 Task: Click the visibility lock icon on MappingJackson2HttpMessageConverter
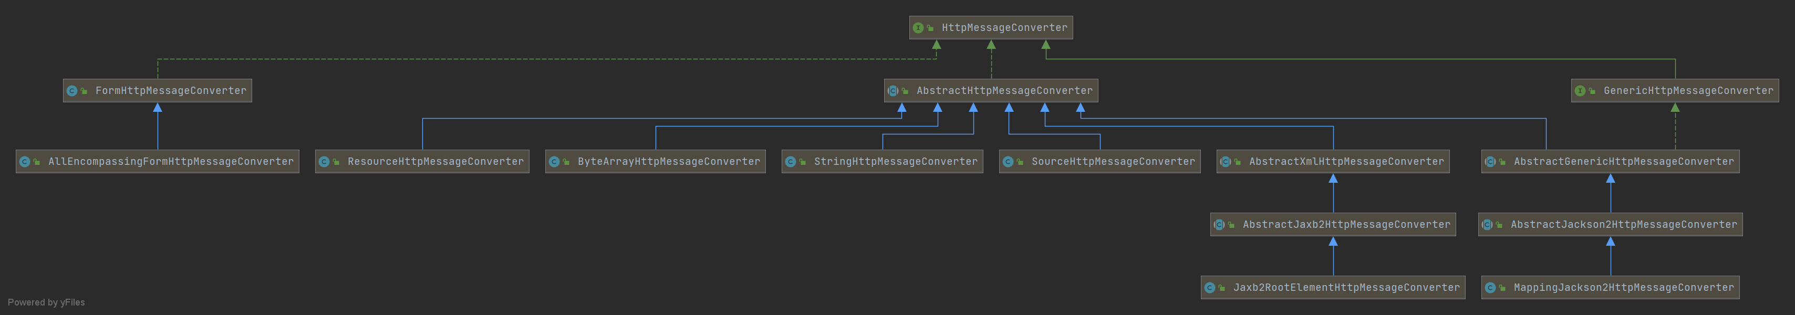pyautogui.click(x=1502, y=288)
